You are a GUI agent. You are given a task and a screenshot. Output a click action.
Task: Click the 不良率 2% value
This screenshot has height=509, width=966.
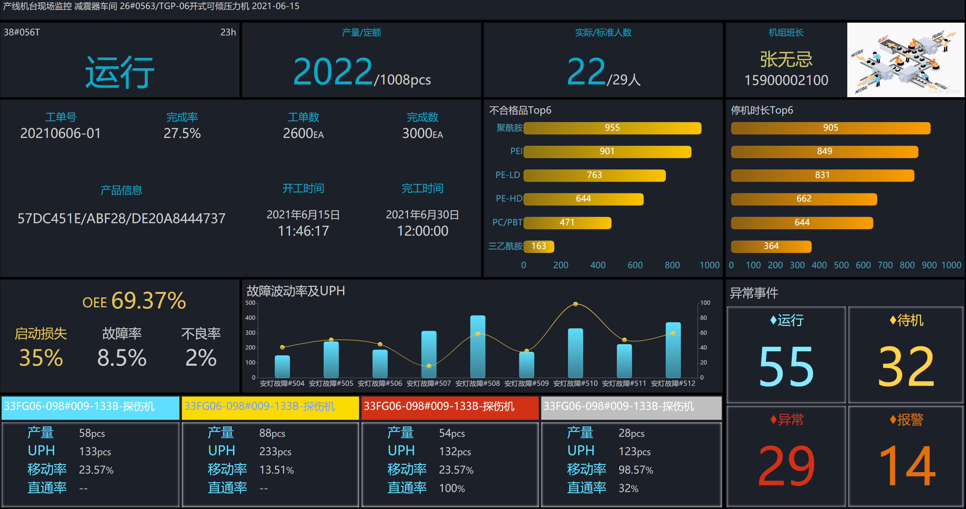(201, 357)
